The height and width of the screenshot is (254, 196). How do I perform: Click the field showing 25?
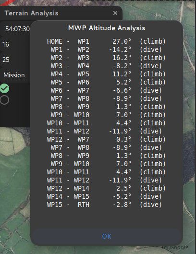click(x=15, y=60)
